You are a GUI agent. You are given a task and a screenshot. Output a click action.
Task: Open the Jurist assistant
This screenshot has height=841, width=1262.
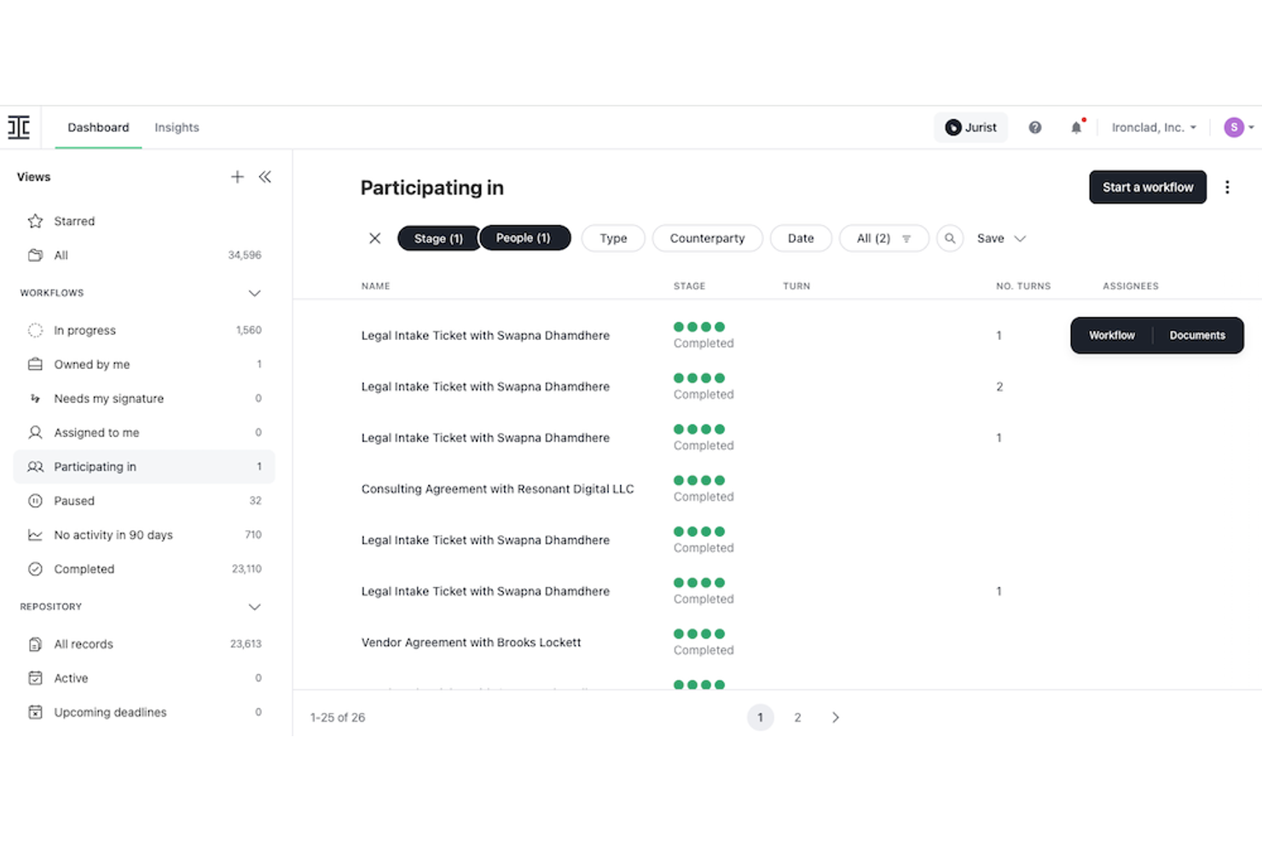[970, 126]
